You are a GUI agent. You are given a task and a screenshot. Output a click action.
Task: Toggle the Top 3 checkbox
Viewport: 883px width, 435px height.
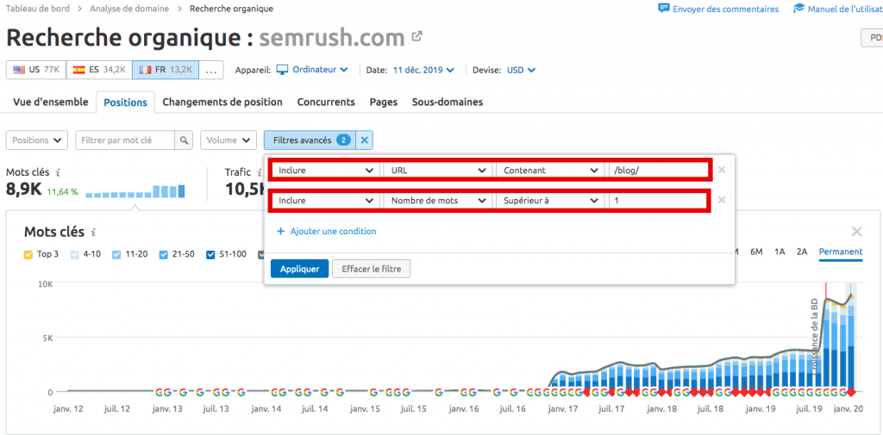[x=28, y=254]
